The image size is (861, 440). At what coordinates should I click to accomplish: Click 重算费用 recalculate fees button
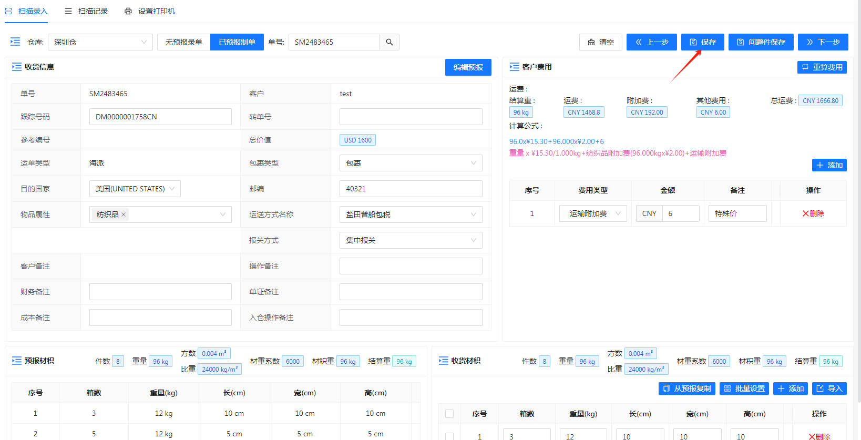point(822,67)
